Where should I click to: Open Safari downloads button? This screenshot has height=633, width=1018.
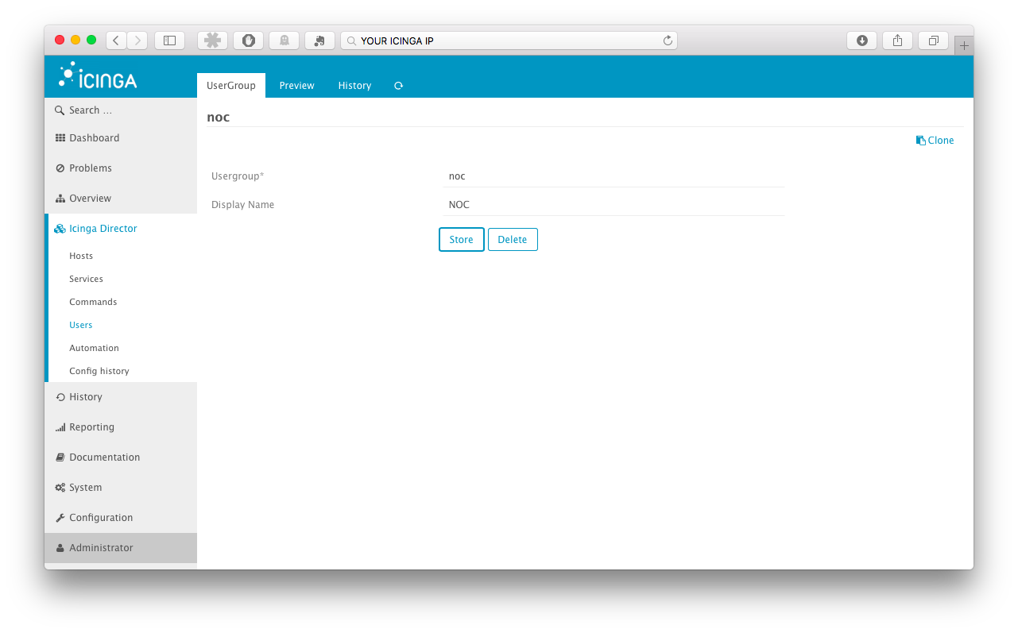coord(862,41)
